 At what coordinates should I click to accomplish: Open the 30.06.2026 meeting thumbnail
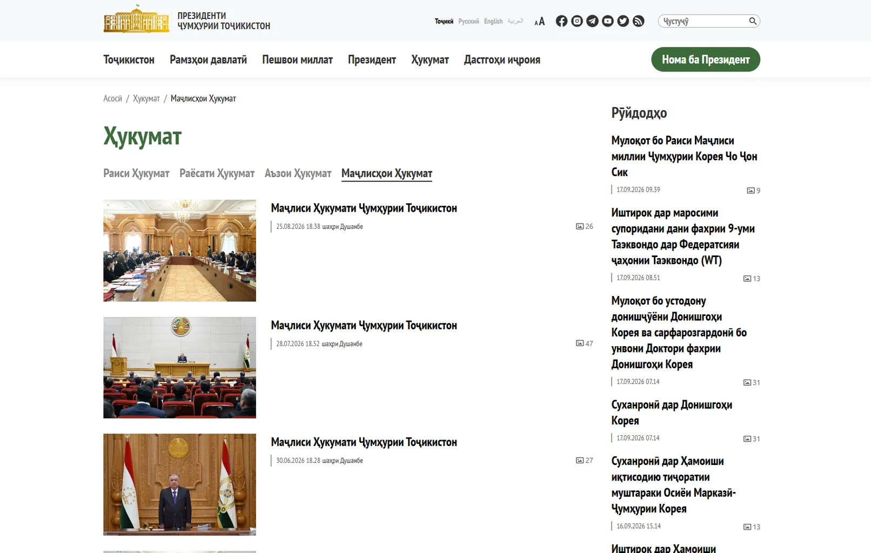(179, 484)
